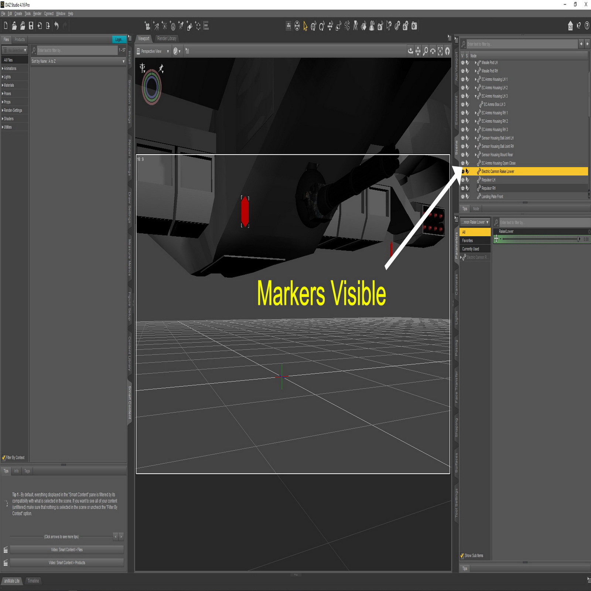This screenshot has width=591, height=591.
Task: Undo the last action
Action: (57, 25)
